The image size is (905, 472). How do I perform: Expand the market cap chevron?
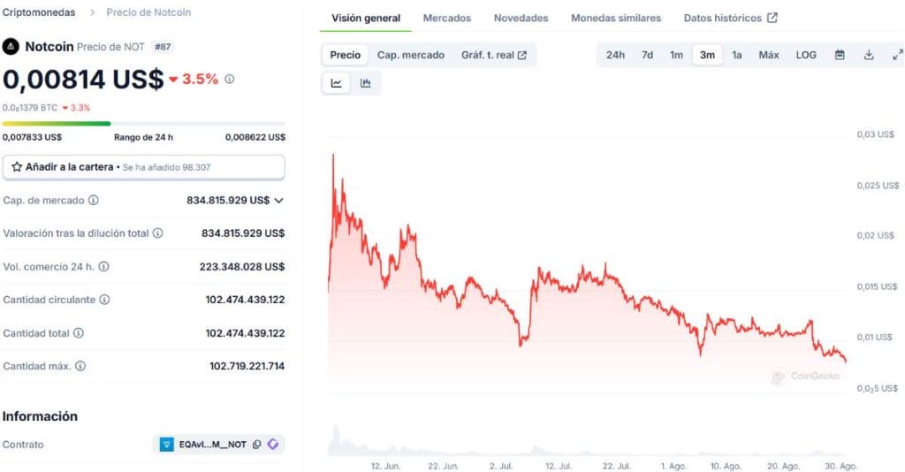[279, 201]
